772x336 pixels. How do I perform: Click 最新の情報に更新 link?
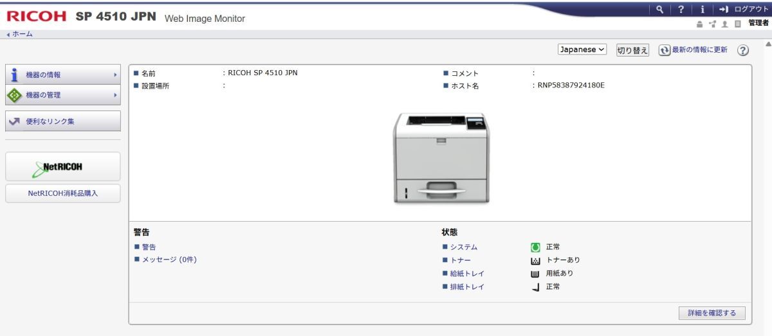coord(700,50)
